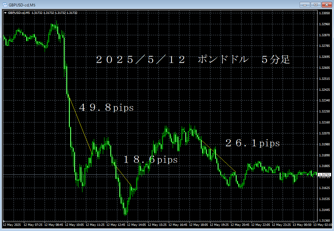Click the 49.8pips text label
Viewport: 334px width, 231px height.
coord(106,108)
